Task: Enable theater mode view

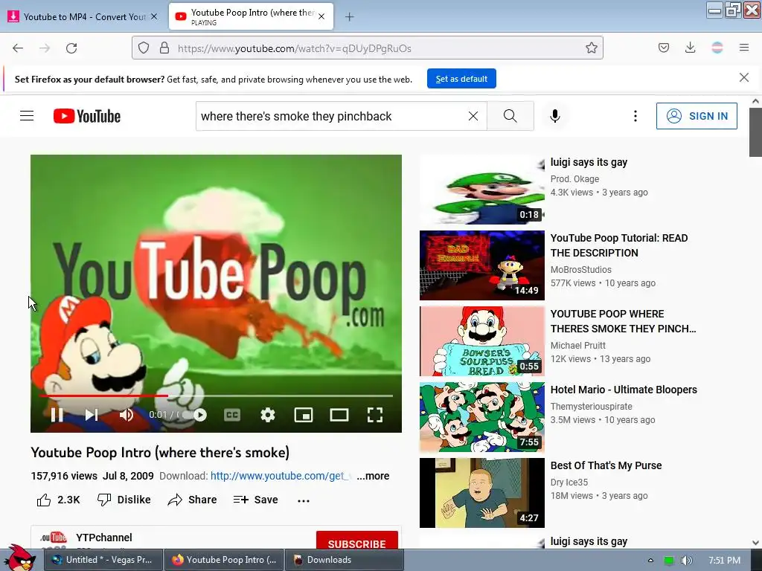Action: [x=339, y=415]
